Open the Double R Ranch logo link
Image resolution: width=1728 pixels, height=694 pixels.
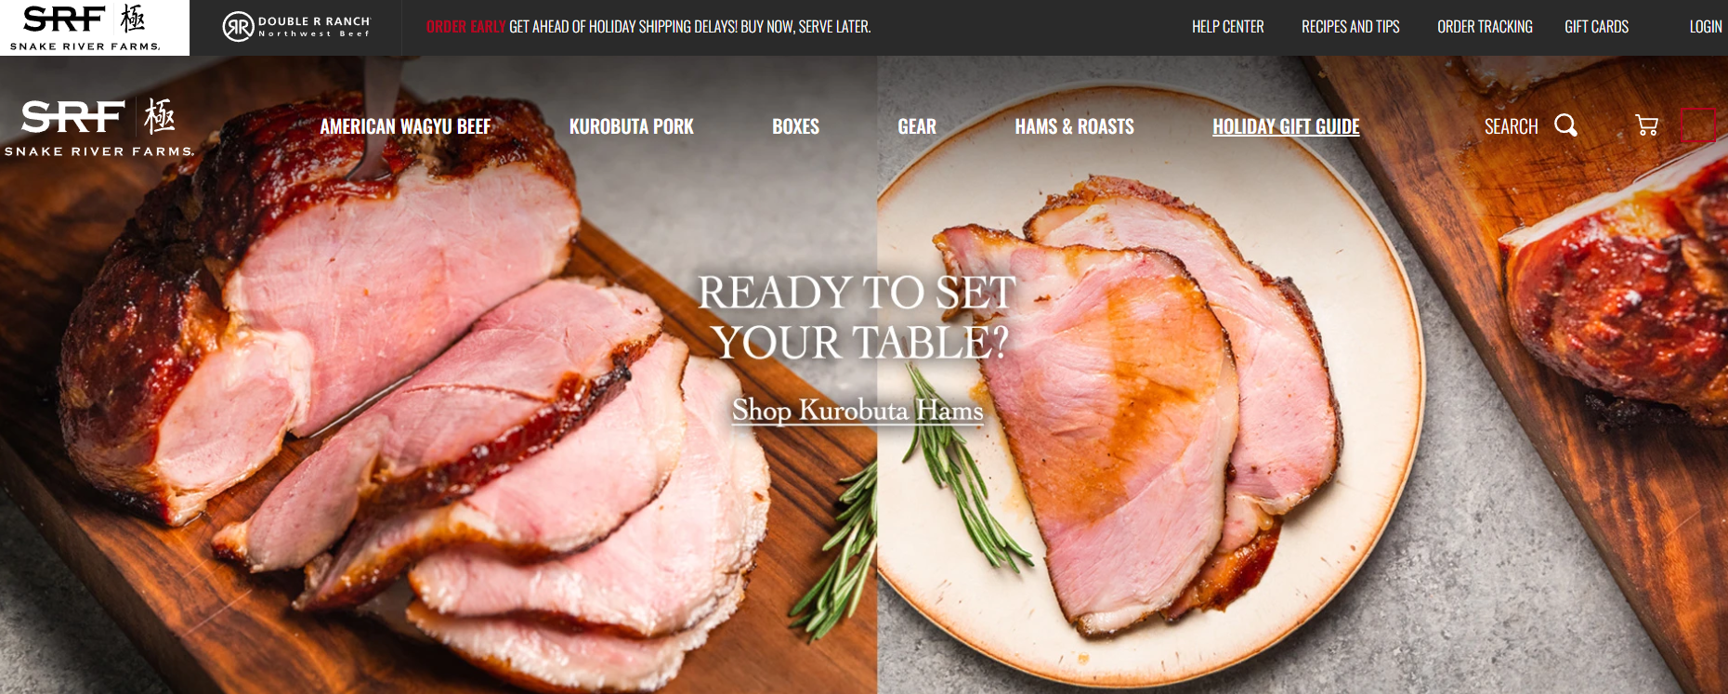pos(296,27)
